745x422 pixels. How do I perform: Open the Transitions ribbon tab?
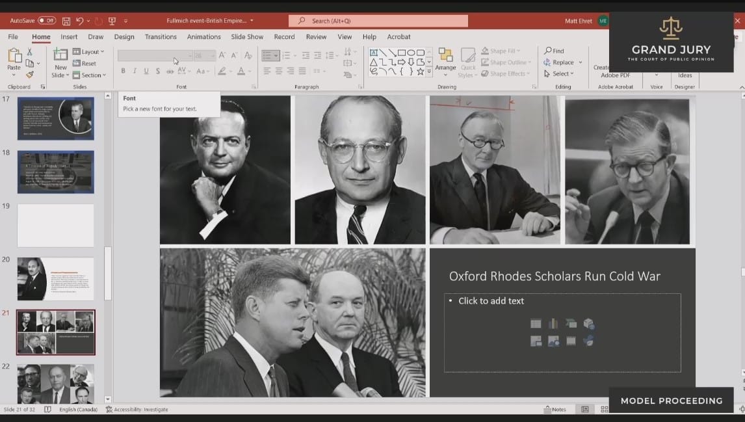point(161,37)
